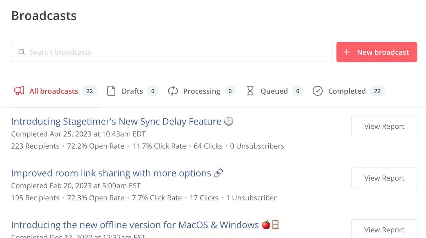Open the All broadcasts tab

tap(55, 91)
